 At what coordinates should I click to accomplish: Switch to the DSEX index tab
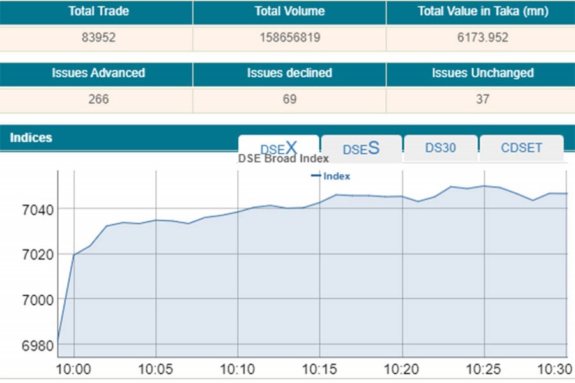coord(279,147)
